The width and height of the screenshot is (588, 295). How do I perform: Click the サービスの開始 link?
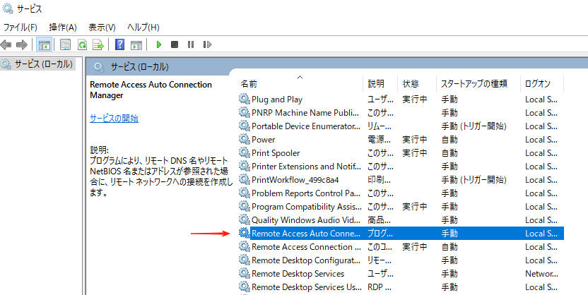[x=114, y=119]
